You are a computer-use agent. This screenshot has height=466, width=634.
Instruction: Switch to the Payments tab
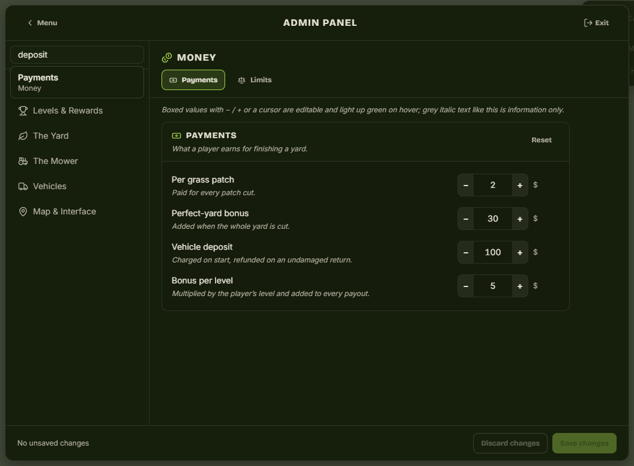(193, 80)
